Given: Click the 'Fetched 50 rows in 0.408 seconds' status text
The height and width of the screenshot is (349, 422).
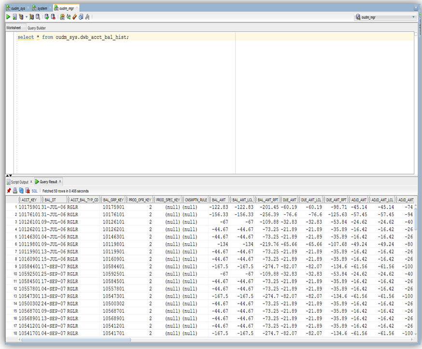Looking at the screenshot, I should (65, 191).
